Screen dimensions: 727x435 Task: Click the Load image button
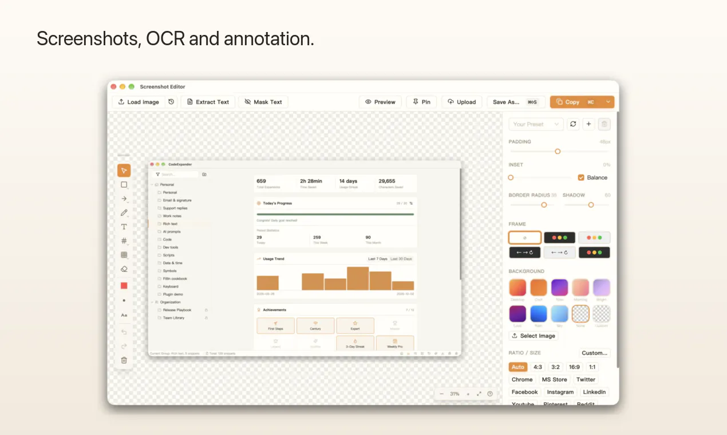point(139,102)
